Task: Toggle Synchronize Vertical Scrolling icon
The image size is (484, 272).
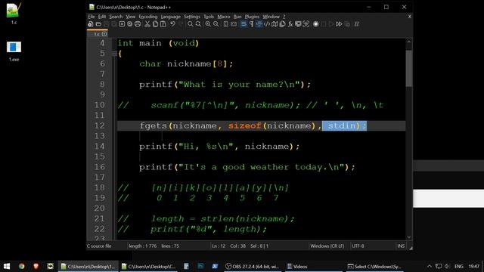Action: coord(226,24)
